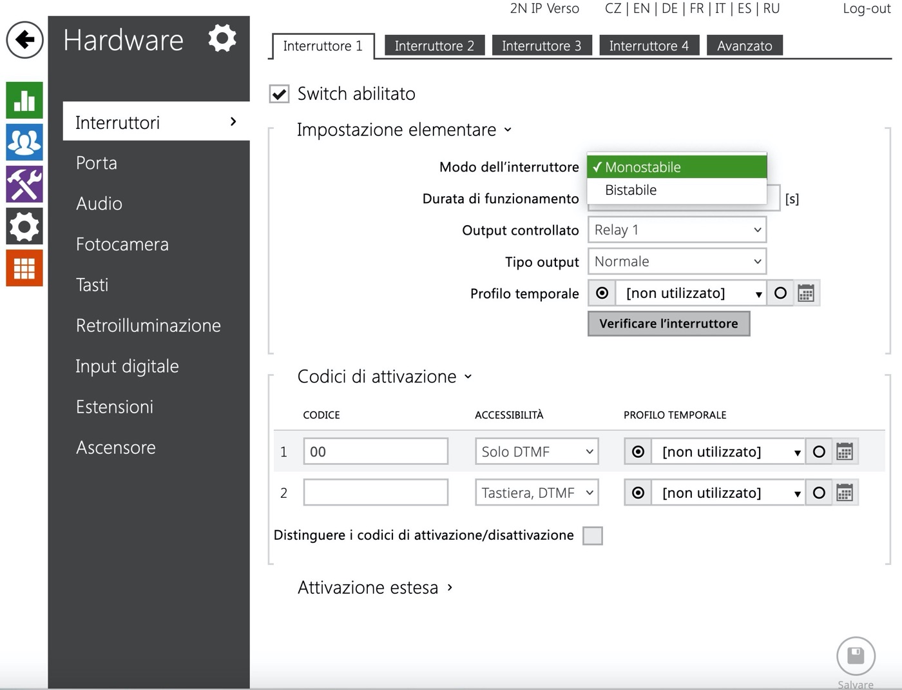The image size is (902, 690).
Task: Open Tastiera, DTMF accessibility dropdown
Action: pyautogui.click(x=537, y=493)
